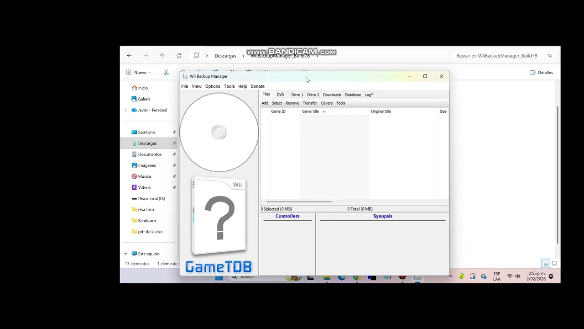Viewport: 584px width, 329px height.
Task: Open Galería in the navigation pane
Action: (141, 99)
